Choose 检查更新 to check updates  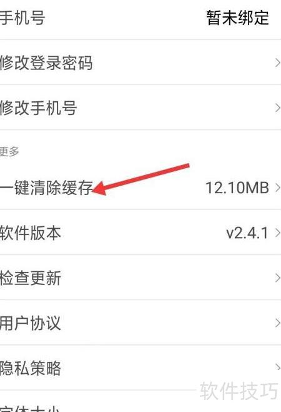click(140, 278)
